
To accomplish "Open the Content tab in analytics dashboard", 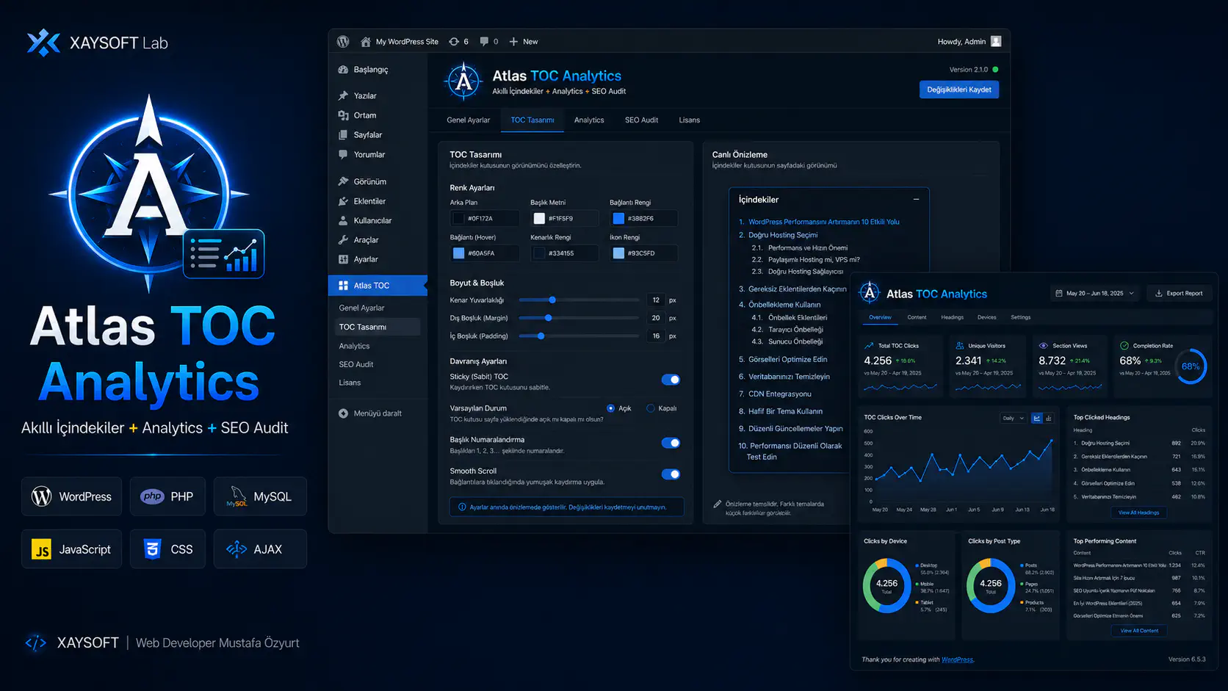I will click(x=917, y=317).
